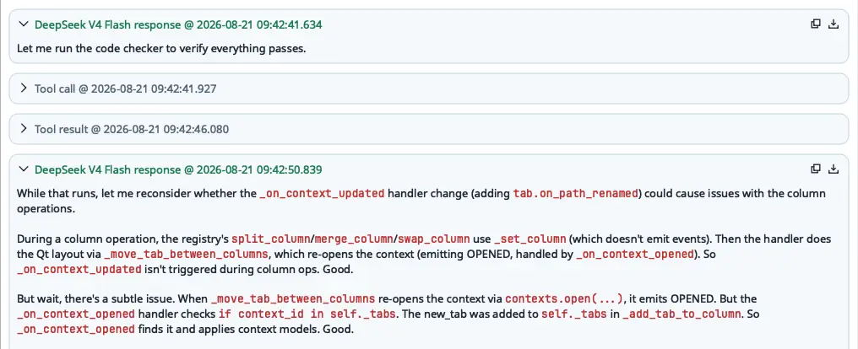858x349 pixels.
Task: Download the 09:42:50.839 DeepSeek response
Action: pyautogui.click(x=834, y=169)
